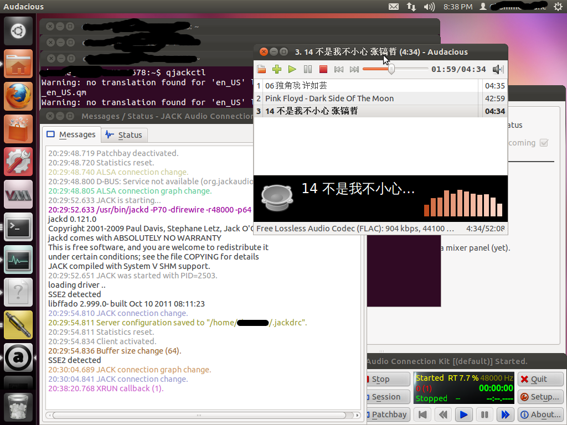This screenshot has width=567, height=425.
Task: Switch to the Messages tab in JACK window
Action: click(x=71, y=135)
